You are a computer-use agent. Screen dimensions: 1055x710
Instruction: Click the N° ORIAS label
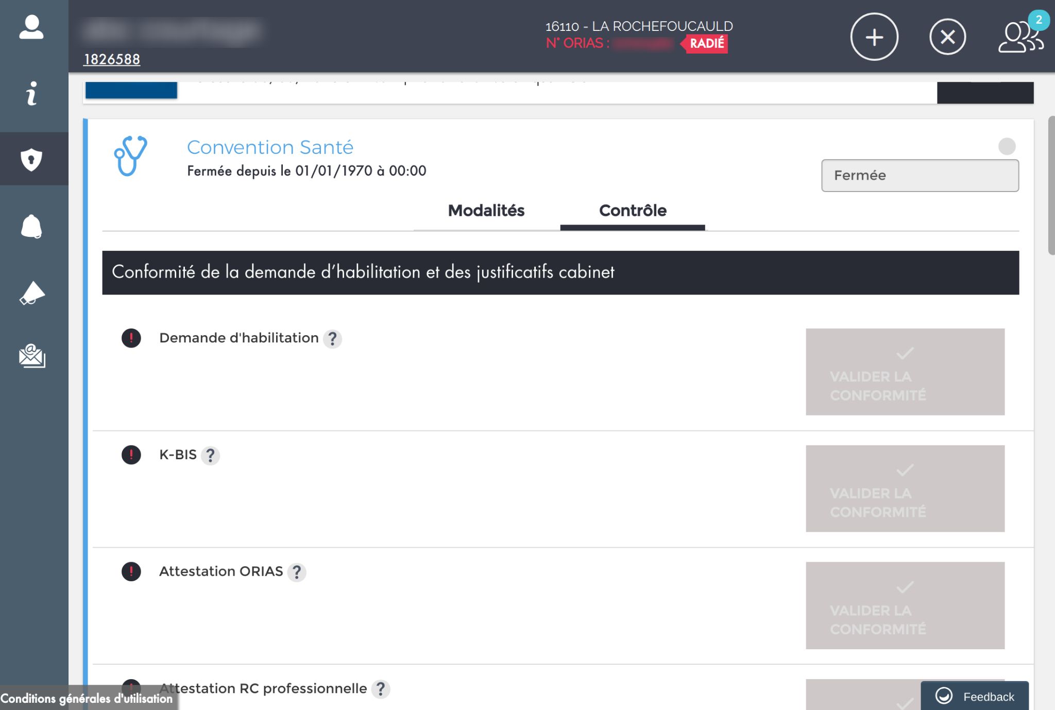(x=577, y=43)
